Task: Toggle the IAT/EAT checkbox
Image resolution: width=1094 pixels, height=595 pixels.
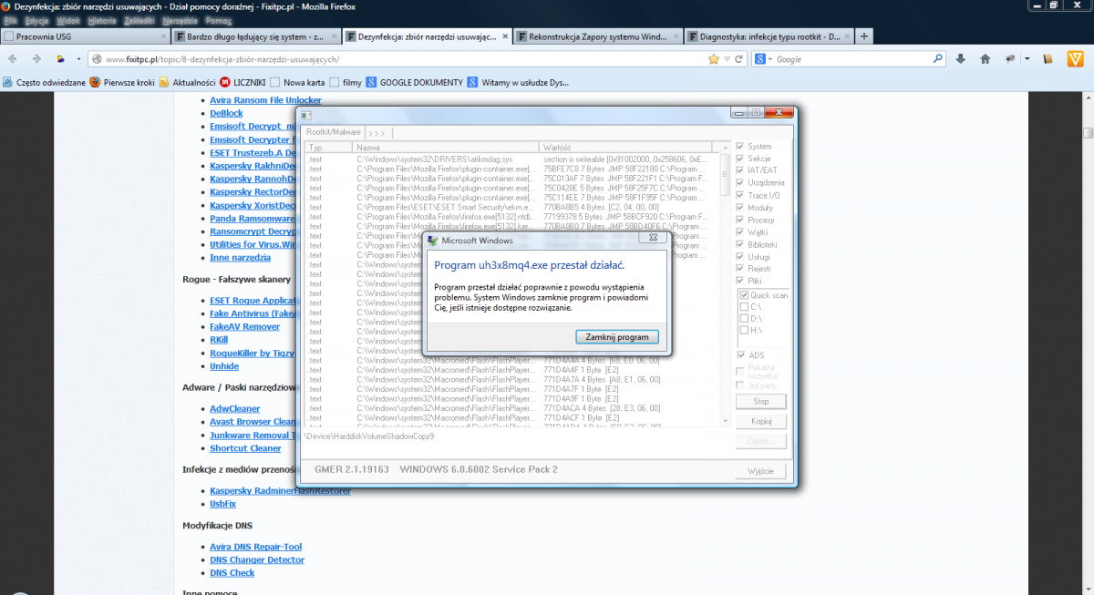Action: 740,170
